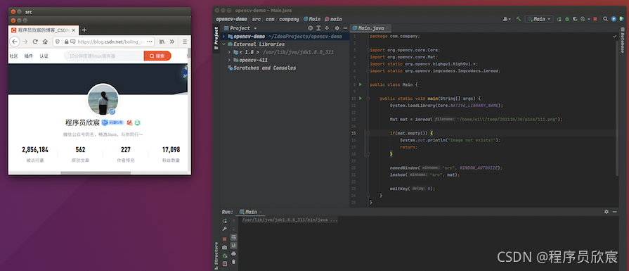Click the orange 搜索 search button

pos(157,56)
